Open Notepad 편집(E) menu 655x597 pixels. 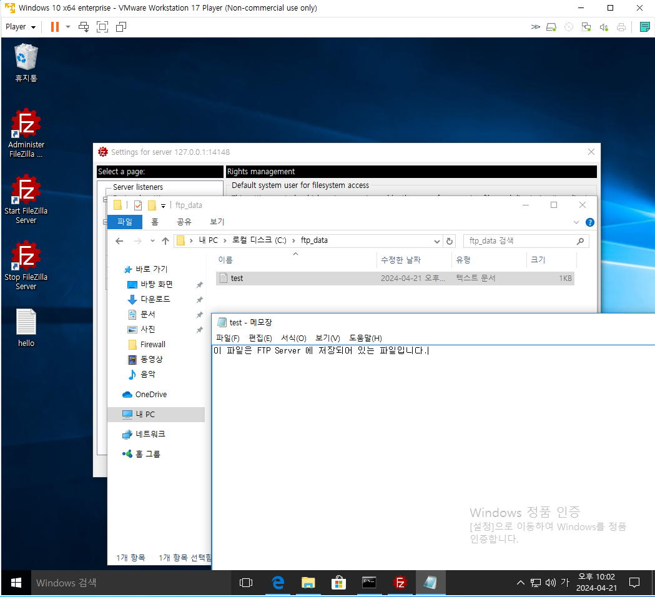(x=260, y=338)
